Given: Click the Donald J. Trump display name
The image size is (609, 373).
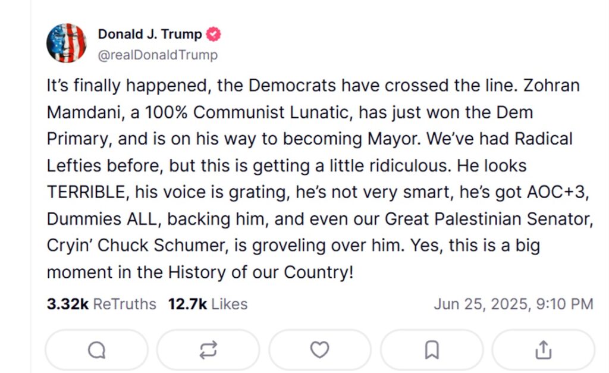Looking at the screenshot, I should 149,35.
